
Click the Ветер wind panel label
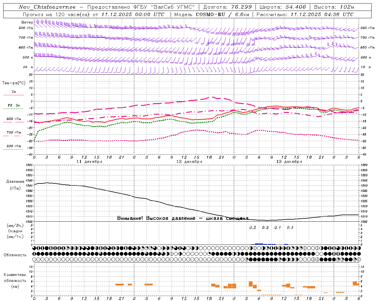tap(27, 22)
